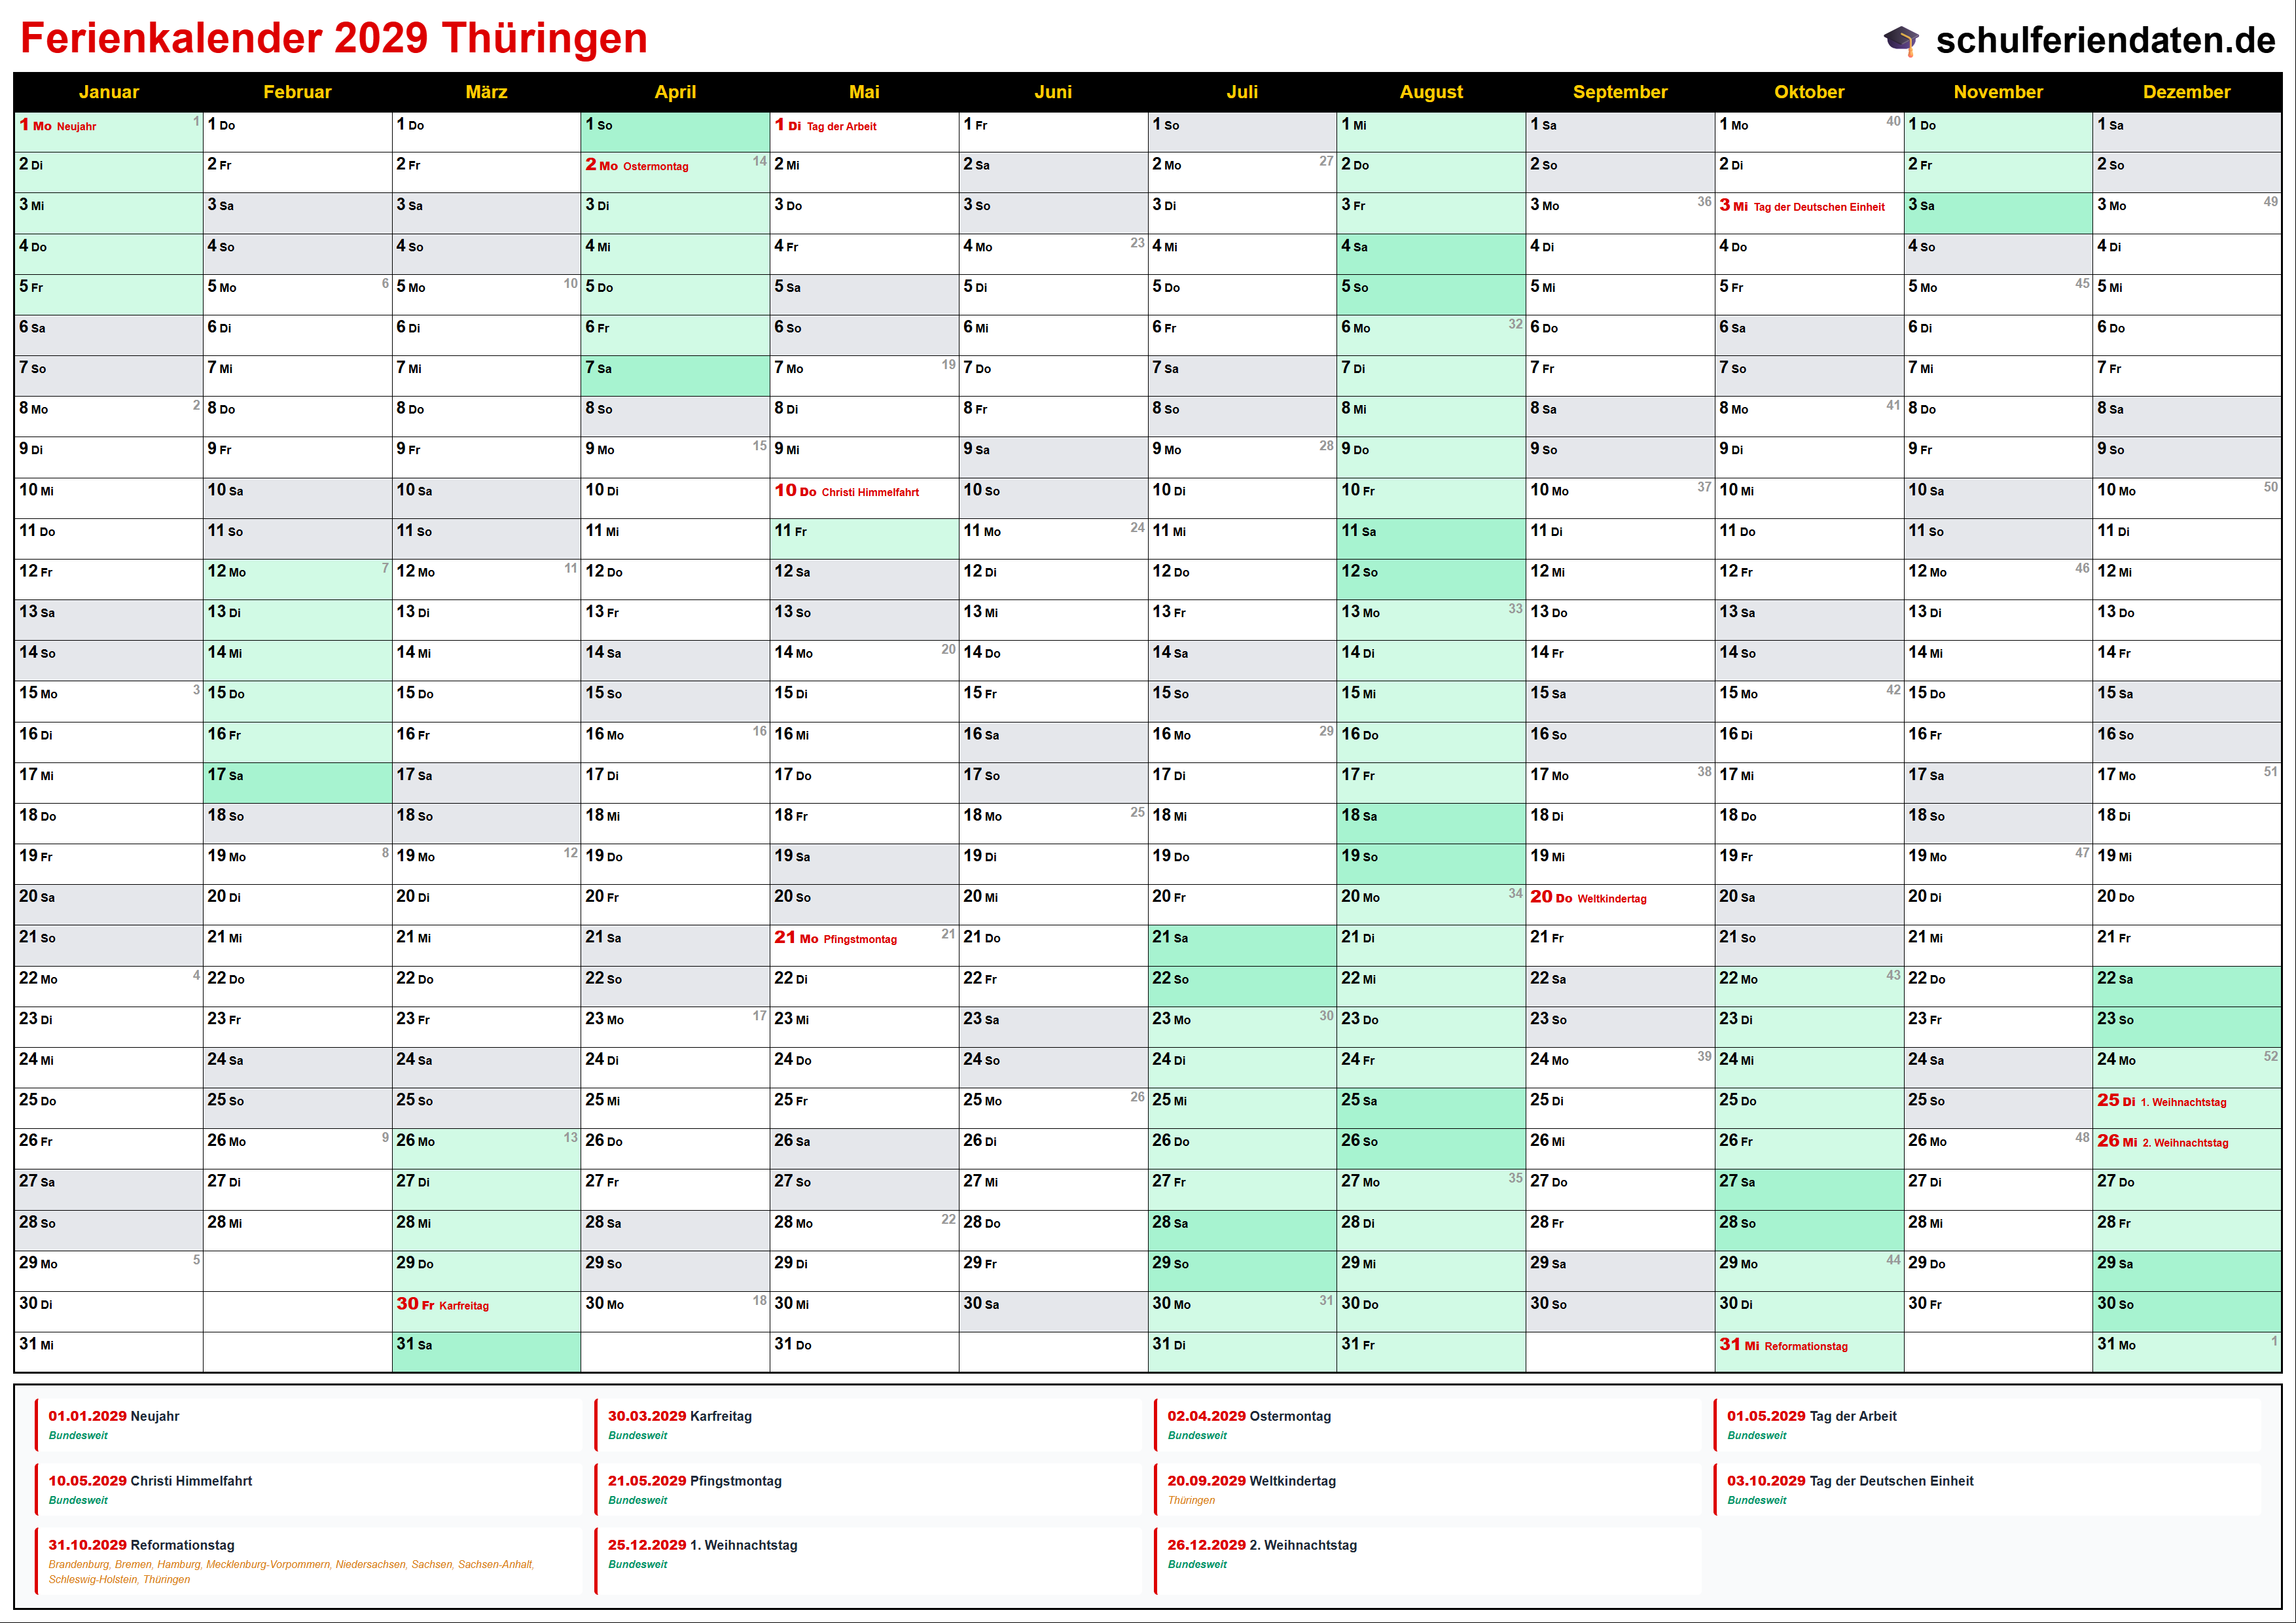
Task: Select Ostermontag on 2 April
Action: coord(655,166)
